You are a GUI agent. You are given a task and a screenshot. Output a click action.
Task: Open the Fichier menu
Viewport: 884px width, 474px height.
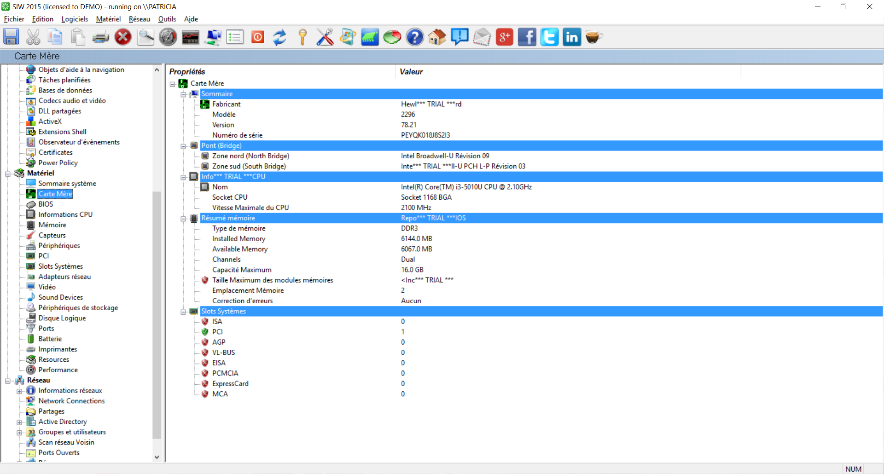pos(14,19)
